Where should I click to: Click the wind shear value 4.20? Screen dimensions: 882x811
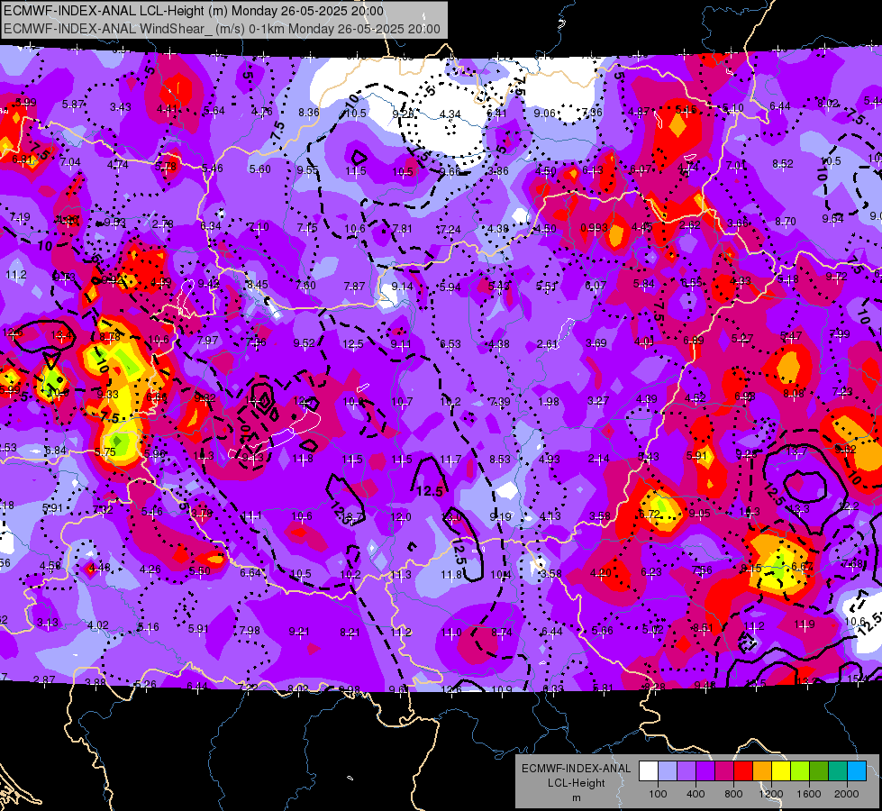tap(600, 573)
